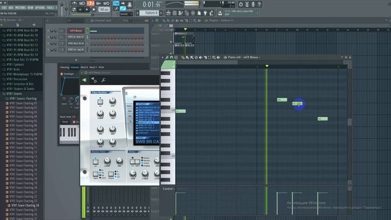
Task: Select the piano roll select tool
Action: pos(210,57)
